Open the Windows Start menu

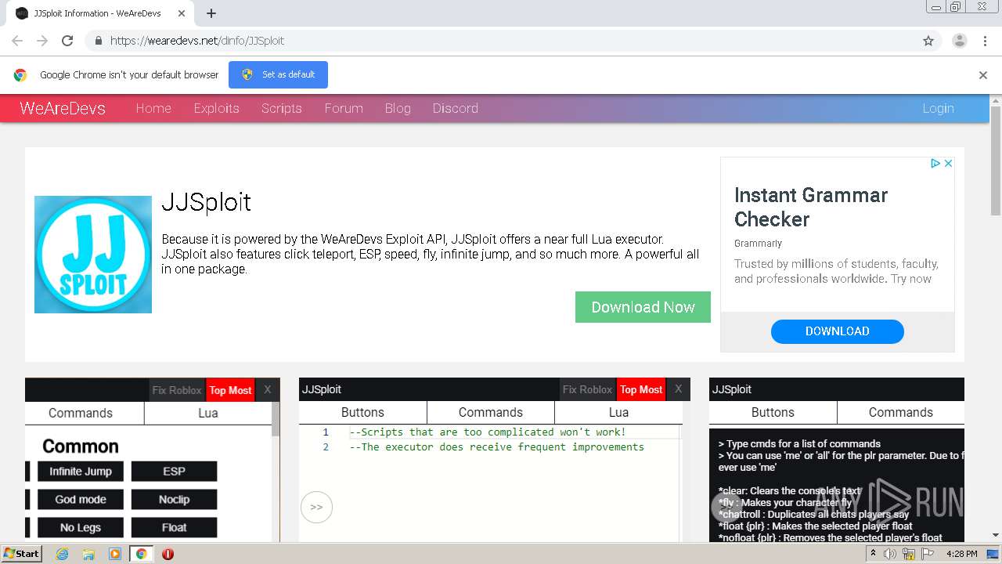(22, 553)
